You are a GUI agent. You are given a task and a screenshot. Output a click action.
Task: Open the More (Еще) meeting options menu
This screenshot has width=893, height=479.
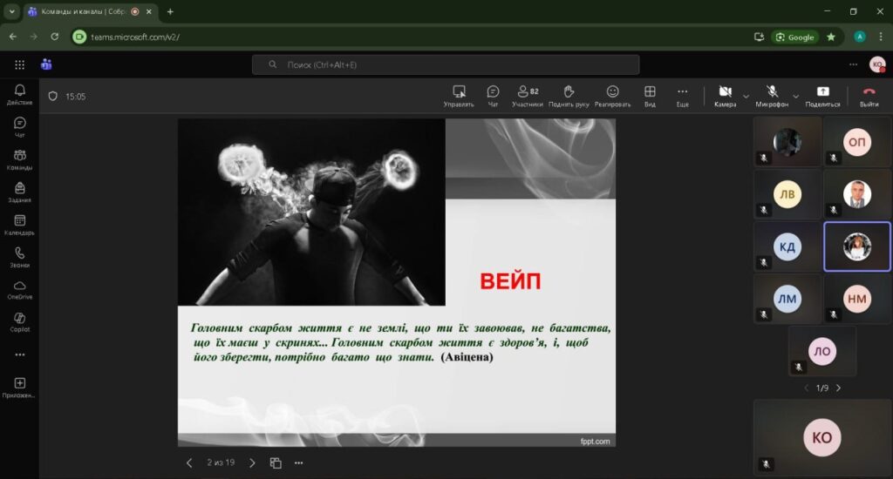click(682, 95)
